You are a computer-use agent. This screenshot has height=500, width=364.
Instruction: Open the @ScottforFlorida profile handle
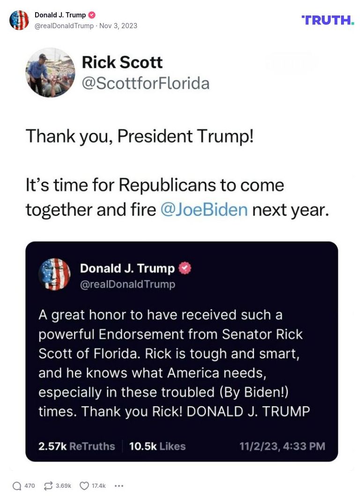pos(146,83)
